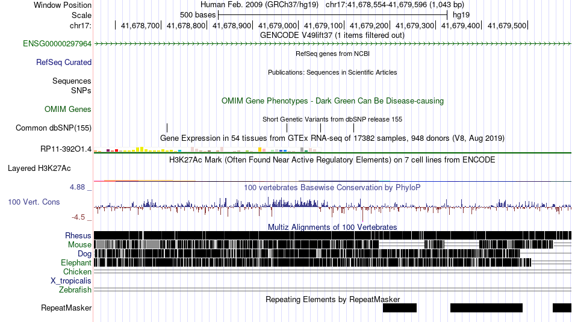
Task: Select the Scale track label
Action: point(81,15)
